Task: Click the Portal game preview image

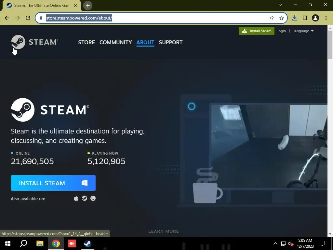Action: (269, 146)
